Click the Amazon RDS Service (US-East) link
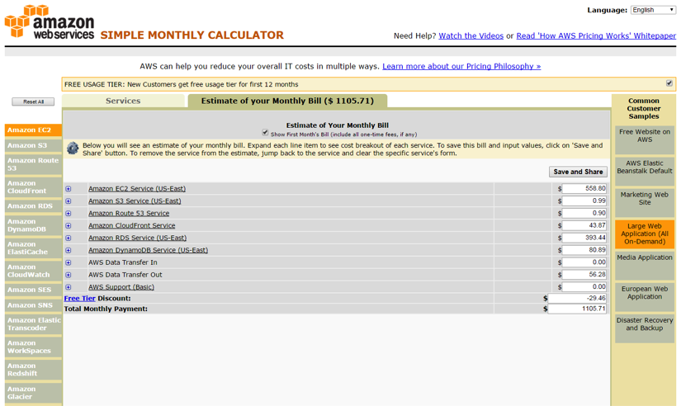This screenshot has height=406, width=681. click(137, 238)
